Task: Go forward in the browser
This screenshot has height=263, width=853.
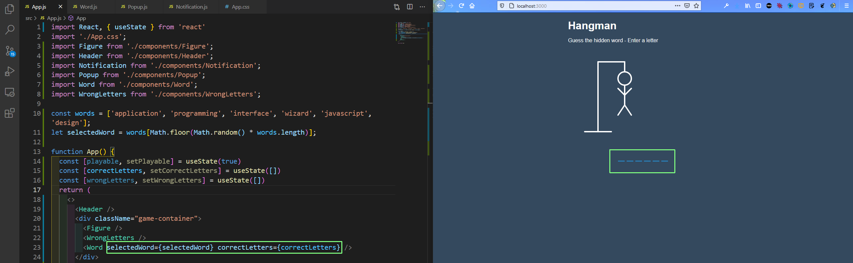Action: pyautogui.click(x=451, y=6)
